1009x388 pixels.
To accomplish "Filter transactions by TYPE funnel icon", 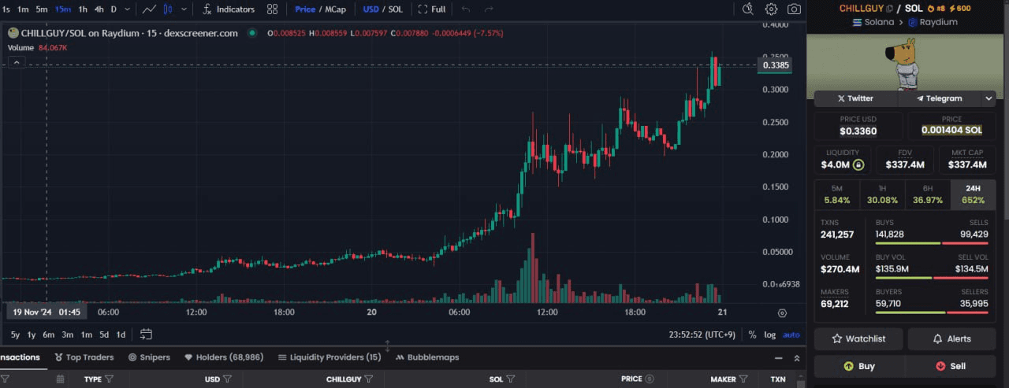I will click(x=110, y=379).
